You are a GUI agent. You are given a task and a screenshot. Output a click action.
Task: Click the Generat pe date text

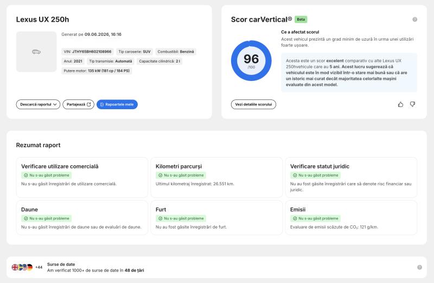(91, 34)
